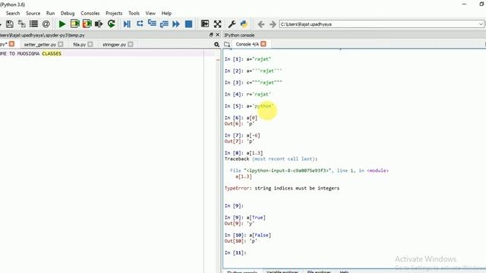The height and width of the screenshot is (273, 486).
Task: Toggle fullscreen mode
Action: (218, 24)
